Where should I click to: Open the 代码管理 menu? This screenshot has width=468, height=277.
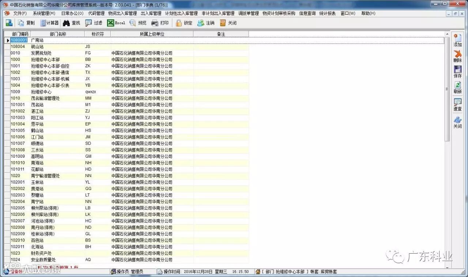(x=96, y=13)
